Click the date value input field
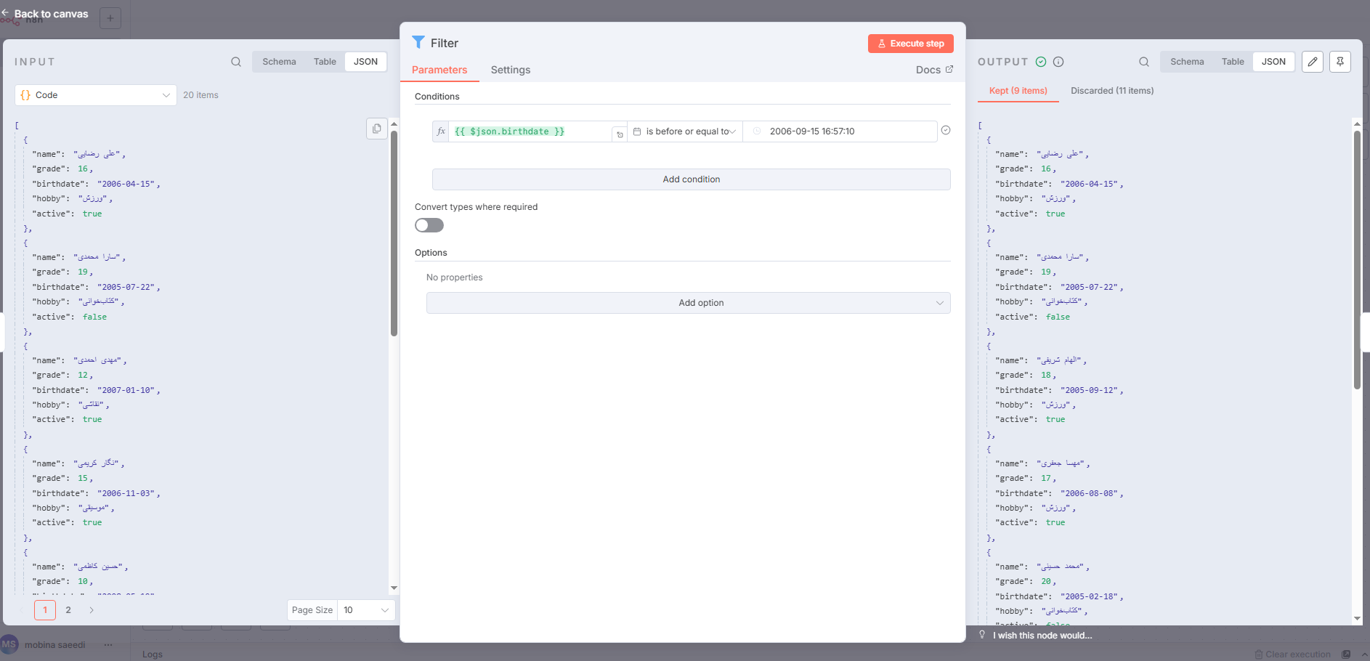1370x661 pixels. point(843,131)
